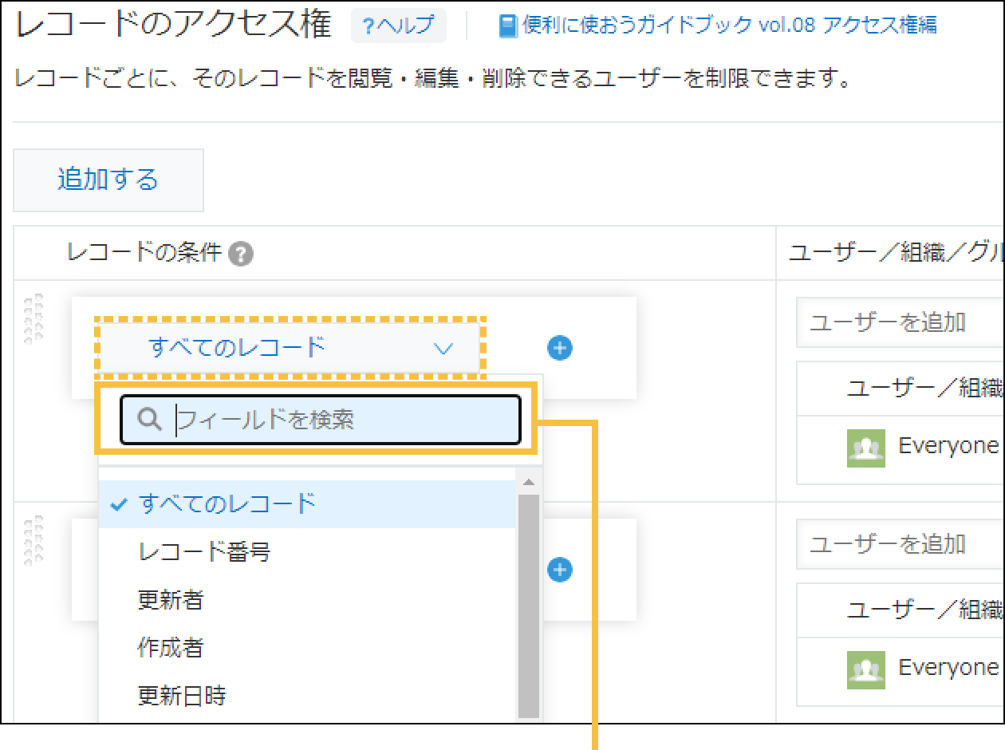Click the blue book icon next to the guidebook link
This screenshot has width=1005, height=750.
point(508,25)
